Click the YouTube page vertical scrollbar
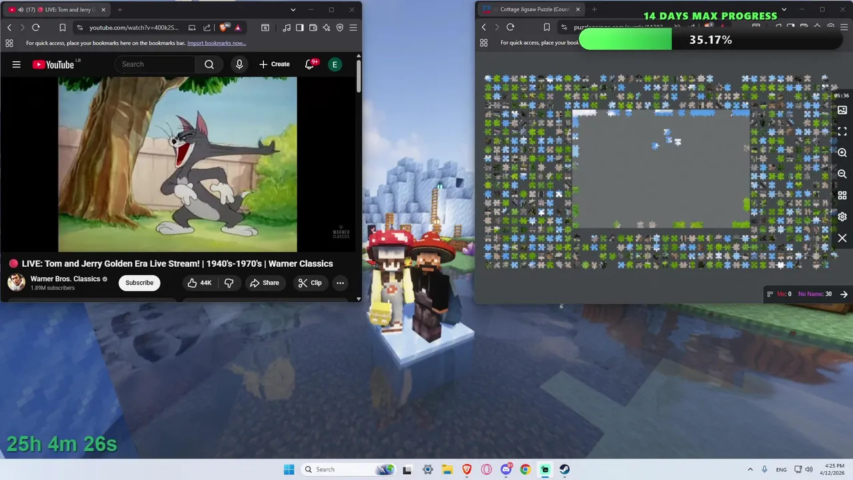The image size is (853, 480). [x=359, y=77]
